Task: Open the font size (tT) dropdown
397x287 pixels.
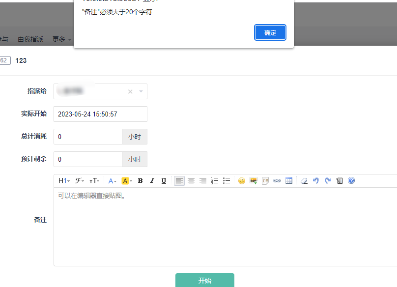Action: (x=94, y=181)
